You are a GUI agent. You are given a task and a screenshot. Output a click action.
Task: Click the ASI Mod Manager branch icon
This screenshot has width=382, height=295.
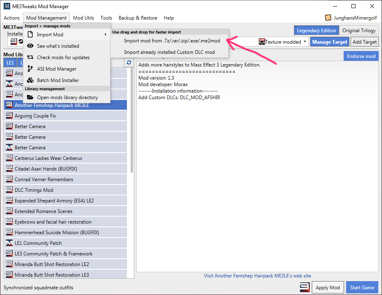(x=30, y=69)
